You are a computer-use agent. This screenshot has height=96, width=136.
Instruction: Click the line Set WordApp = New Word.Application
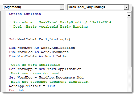(x=45, y=69)
